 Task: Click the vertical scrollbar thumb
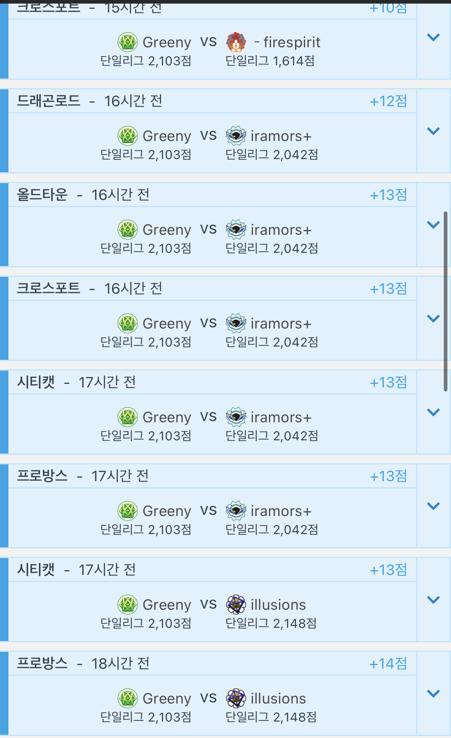(445, 300)
